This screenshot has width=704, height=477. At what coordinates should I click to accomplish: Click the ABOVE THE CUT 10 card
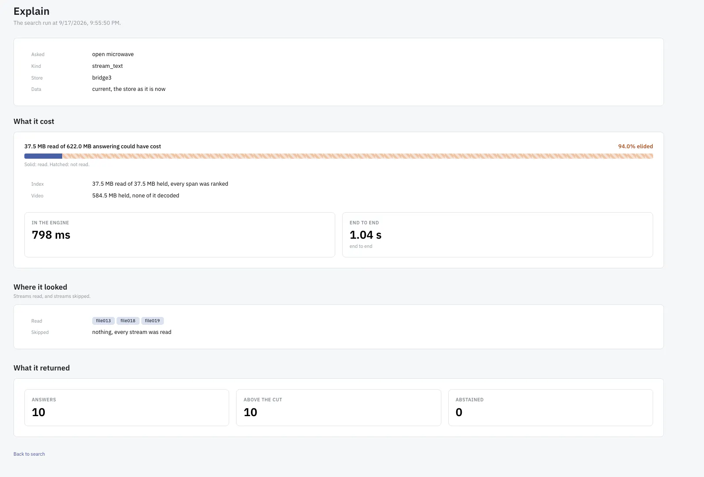[x=338, y=407]
